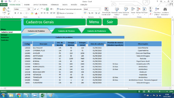Image resolution: width=174 pixels, height=98 pixels.
Task: Apply percent style format
Action: tap(89, 13)
